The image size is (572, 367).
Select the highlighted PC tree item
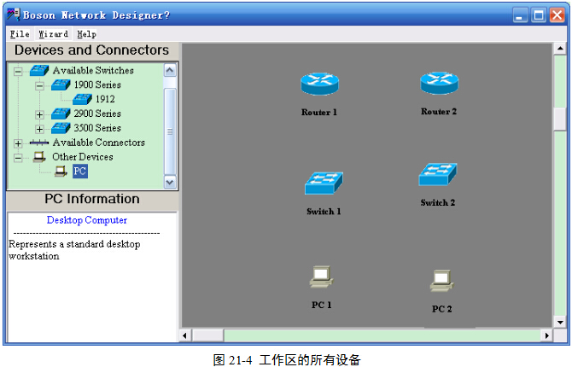[80, 171]
